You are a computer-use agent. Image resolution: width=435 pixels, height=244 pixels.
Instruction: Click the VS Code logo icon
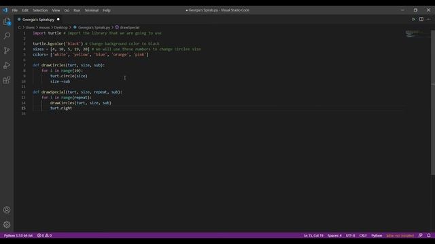pyautogui.click(x=5, y=10)
